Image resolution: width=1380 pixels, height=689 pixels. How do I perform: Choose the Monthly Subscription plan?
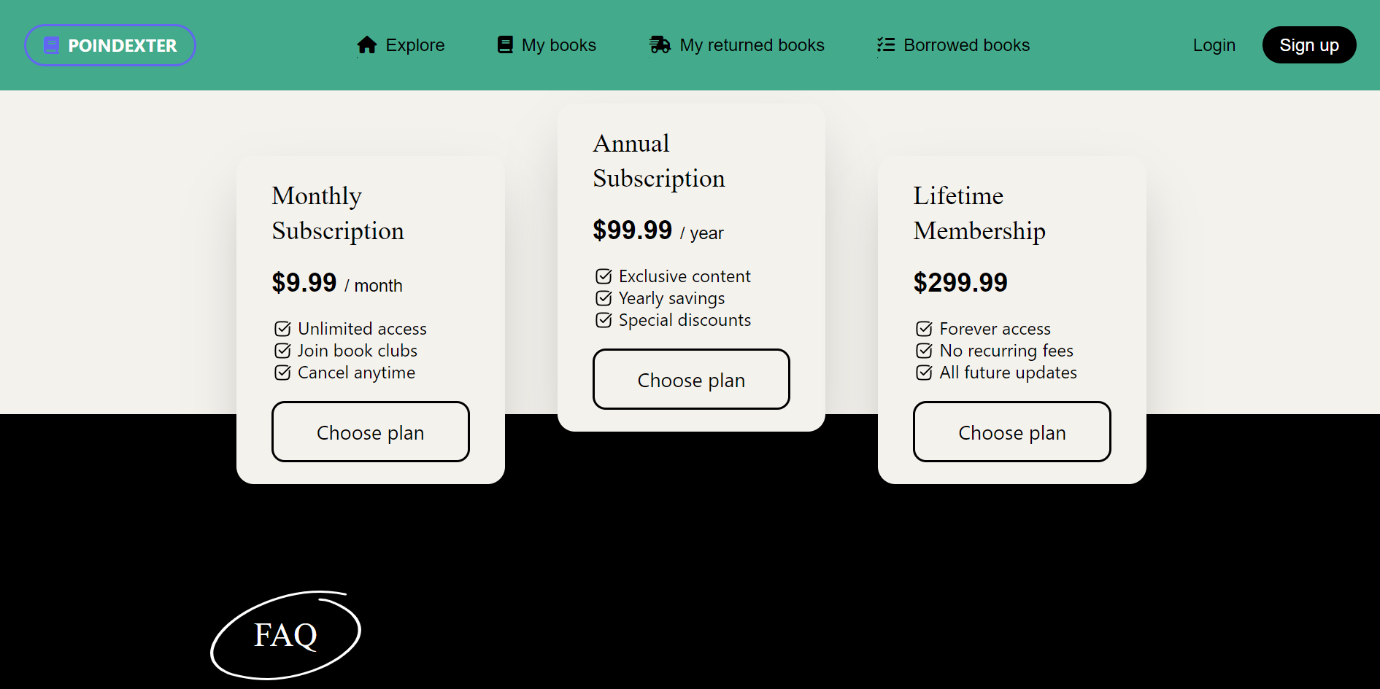click(x=370, y=432)
